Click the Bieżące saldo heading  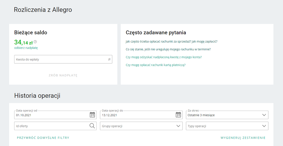pyautogui.click(x=31, y=33)
